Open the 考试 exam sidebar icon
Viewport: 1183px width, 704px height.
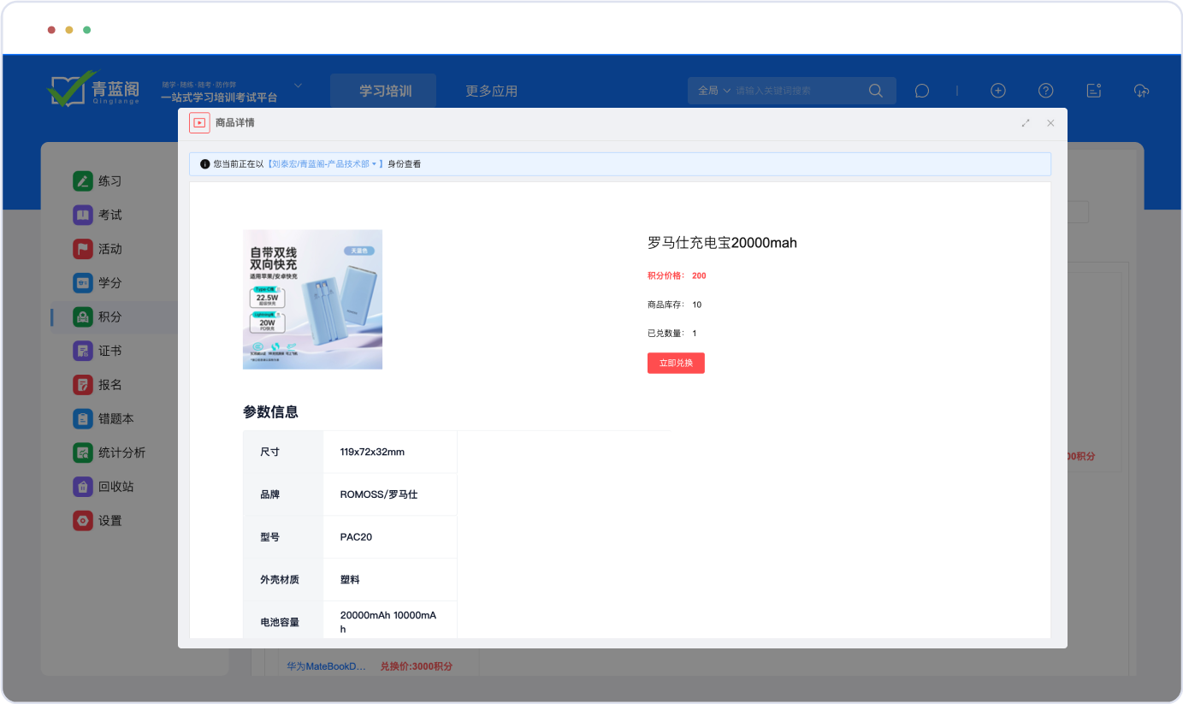point(82,216)
